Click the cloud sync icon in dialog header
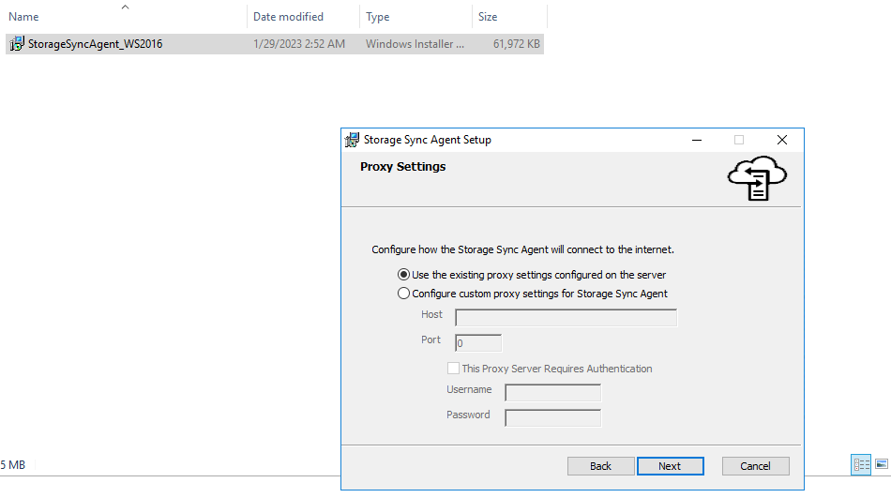 coord(757,178)
